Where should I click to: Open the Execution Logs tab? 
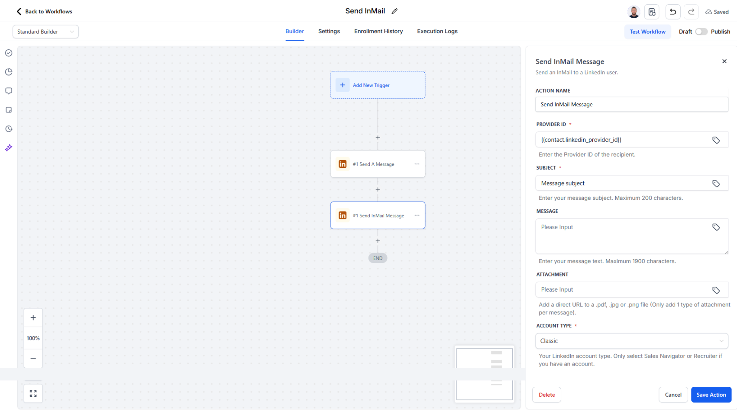click(437, 31)
